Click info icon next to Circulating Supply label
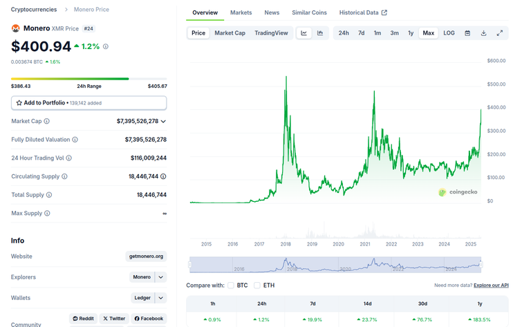This screenshot has width=531, height=327. 64,176
